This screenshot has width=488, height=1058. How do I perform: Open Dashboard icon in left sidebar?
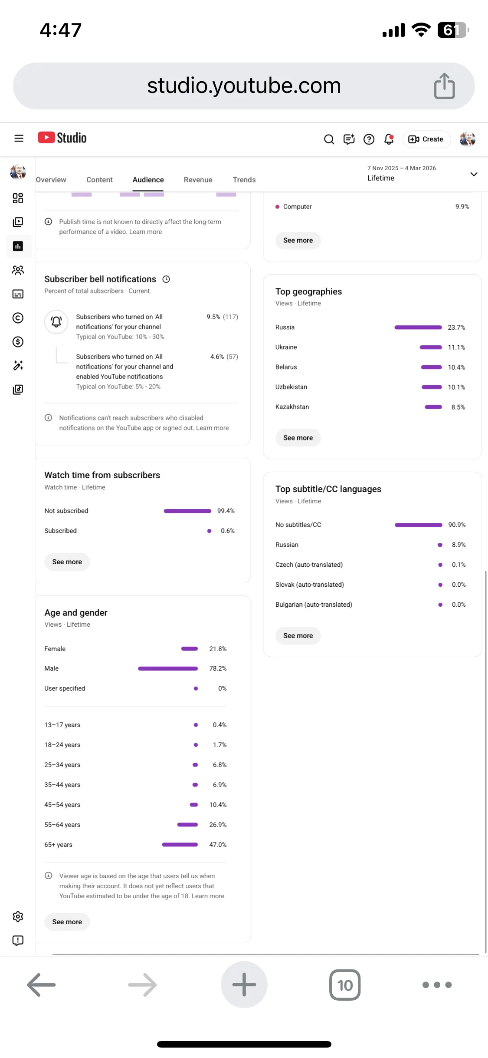point(18,198)
